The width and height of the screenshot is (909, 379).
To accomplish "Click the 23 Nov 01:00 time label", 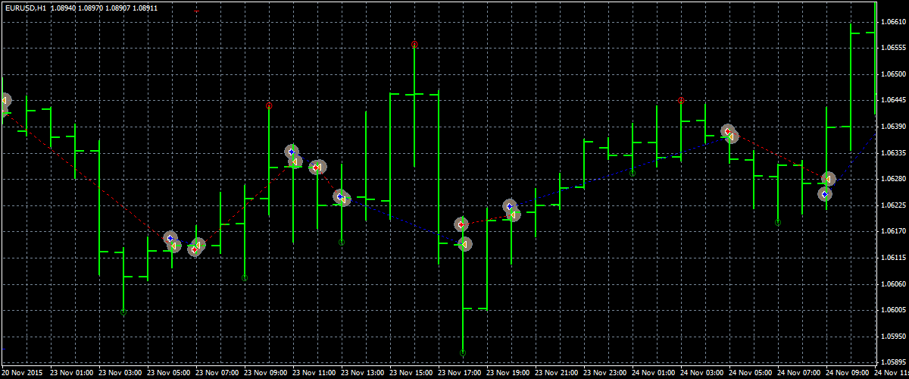I will coord(71,373).
